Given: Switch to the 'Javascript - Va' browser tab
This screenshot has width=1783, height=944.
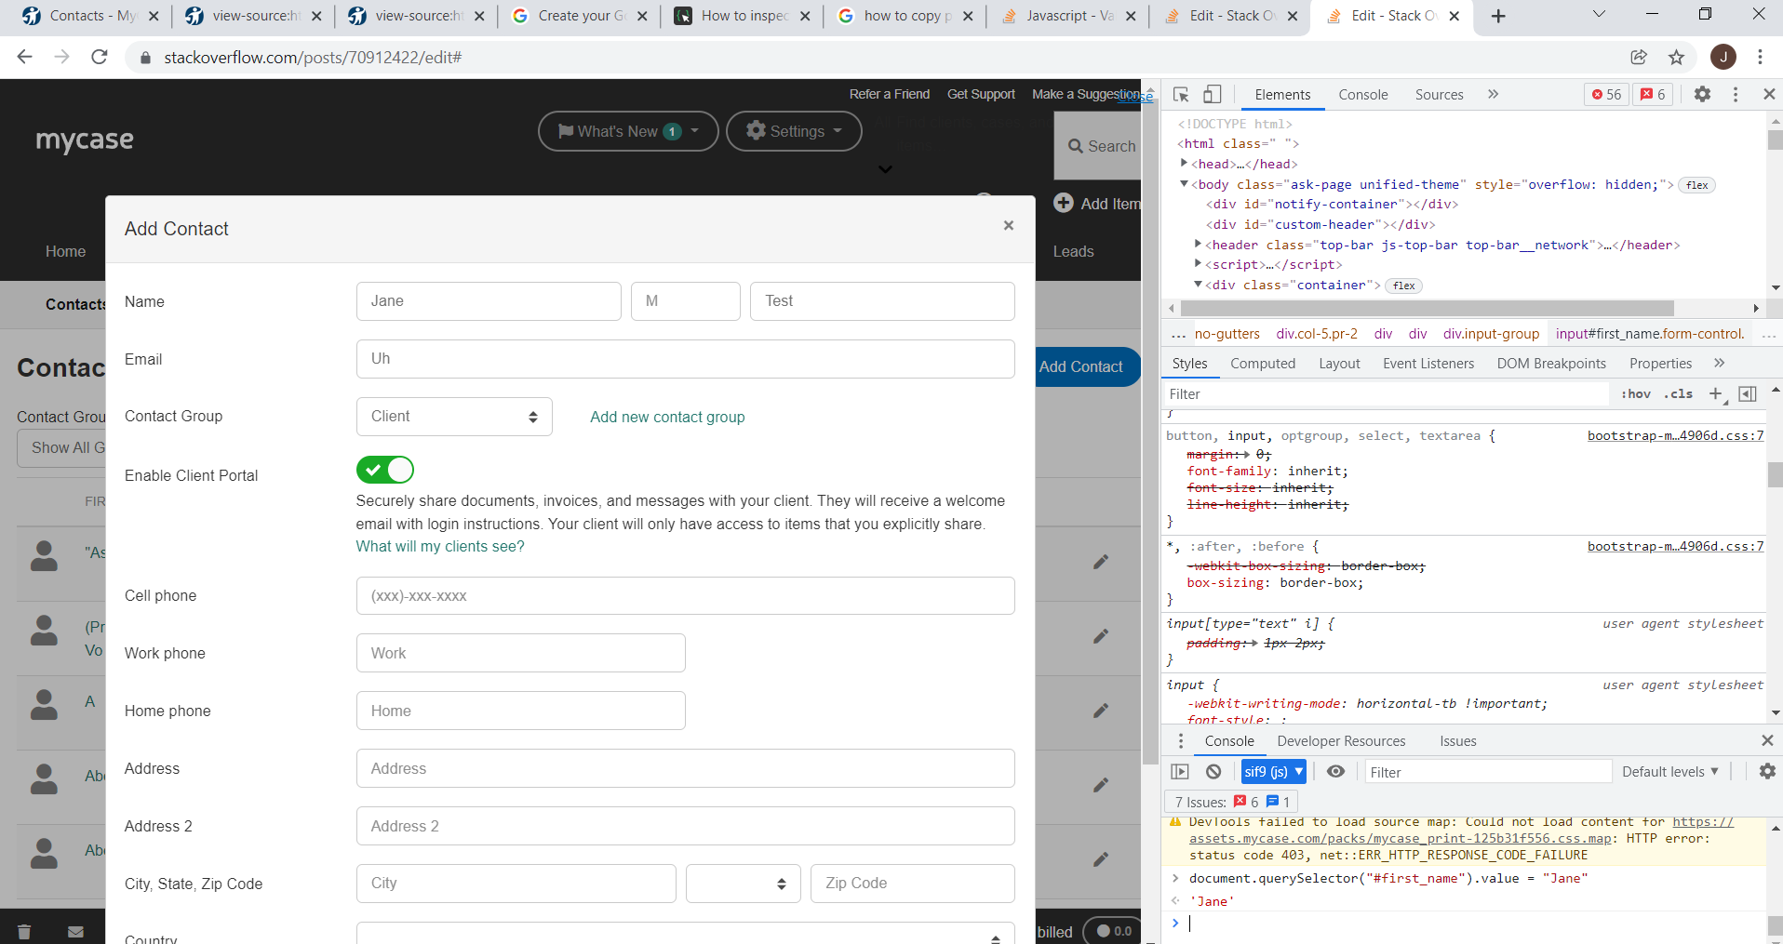Looking at the screenshot, I should (1067, 16).
